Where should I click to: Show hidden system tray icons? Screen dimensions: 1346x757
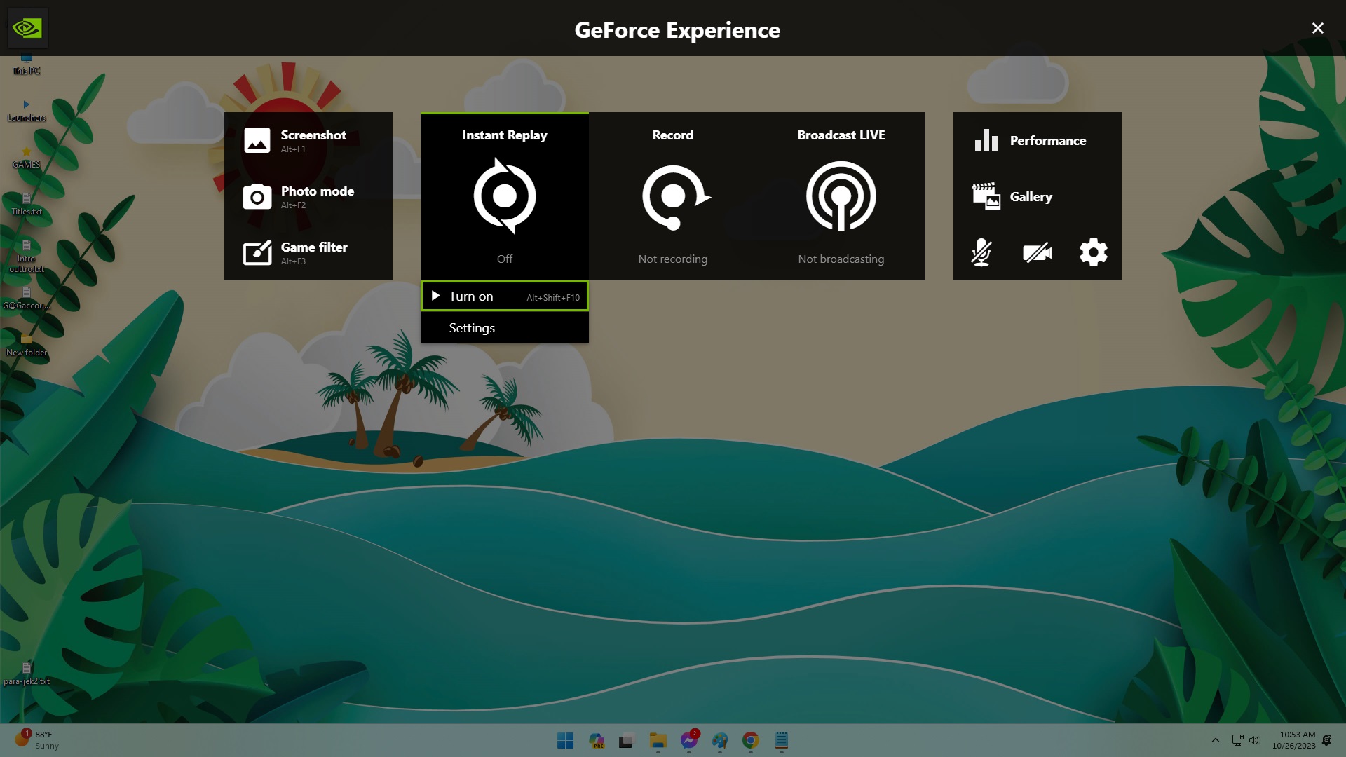[1215, 740]
